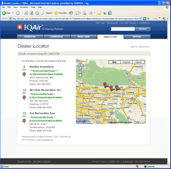
Task: Click map marker icon beside All Clean Restoration
Action: (24, 98)
